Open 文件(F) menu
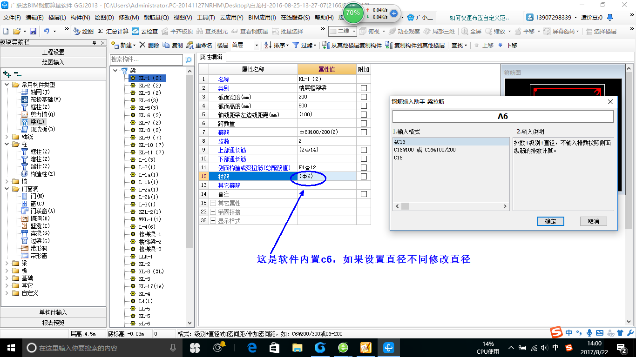This screenshot has height=357, width=636. pyautogui.click(x=12, y=18)
